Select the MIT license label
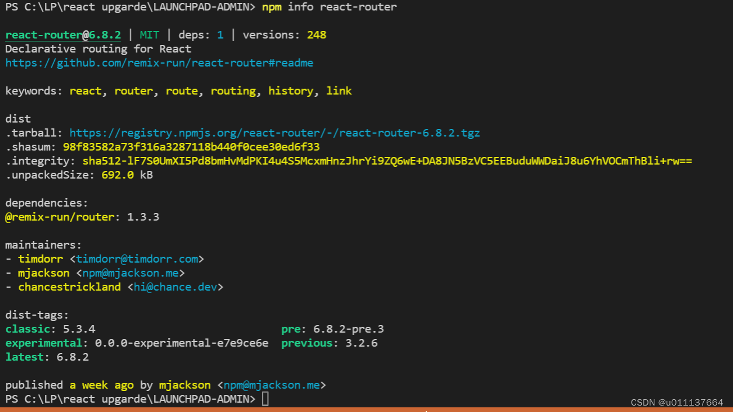The width and height of the screenshot is (733, 412). 149,34
